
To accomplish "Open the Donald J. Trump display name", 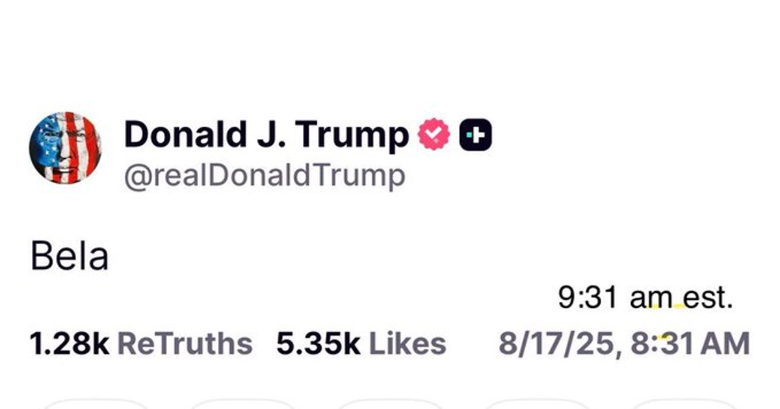I will 266,134.
